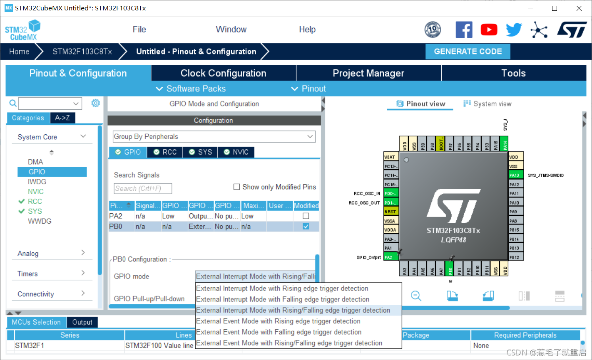Image resolution: width=592 pixels, height=360 pixels.
Task: Click the GENERATE CODE button
Action: tap(468, 52)
